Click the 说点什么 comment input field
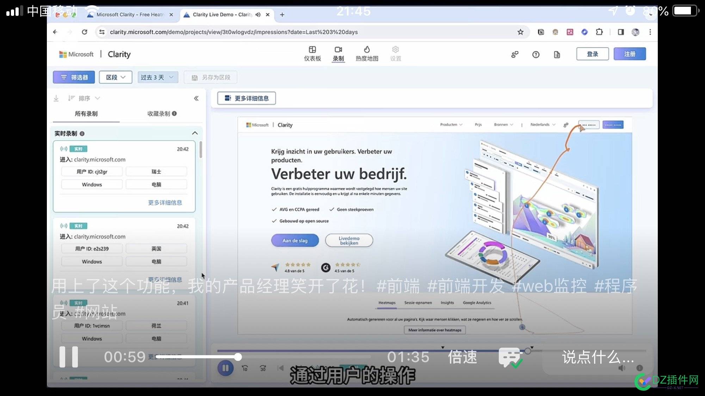This screenshot has height=396, width=705. pos(598,357)
